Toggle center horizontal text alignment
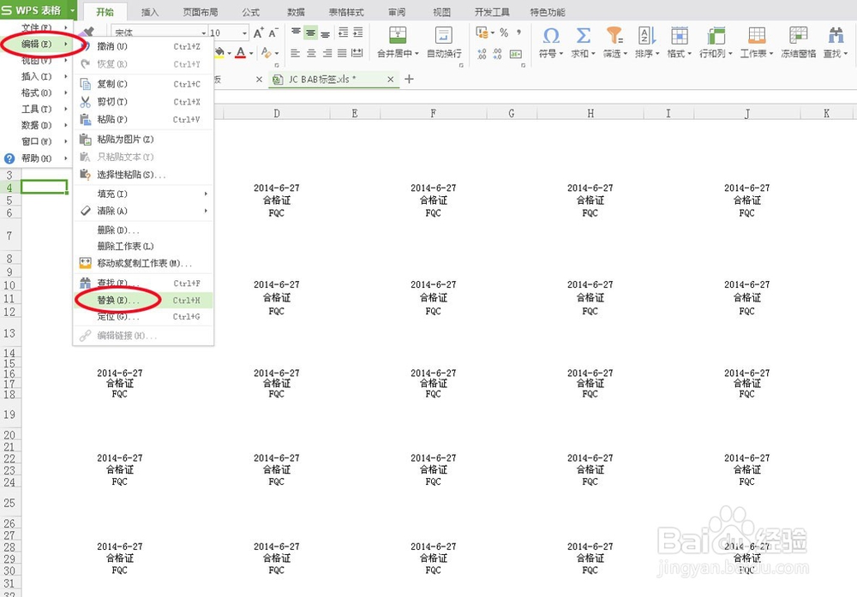 pos(311,53)
